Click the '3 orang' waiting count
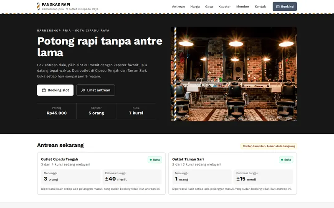 51,179
